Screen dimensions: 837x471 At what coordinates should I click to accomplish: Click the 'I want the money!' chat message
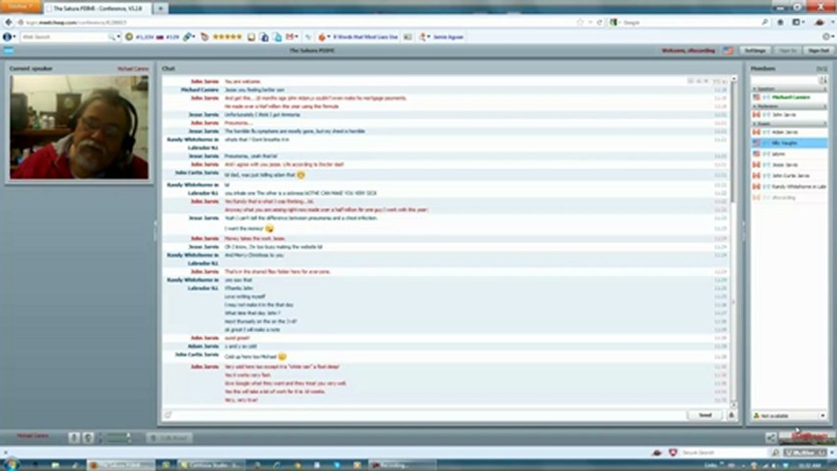[244, 228]
